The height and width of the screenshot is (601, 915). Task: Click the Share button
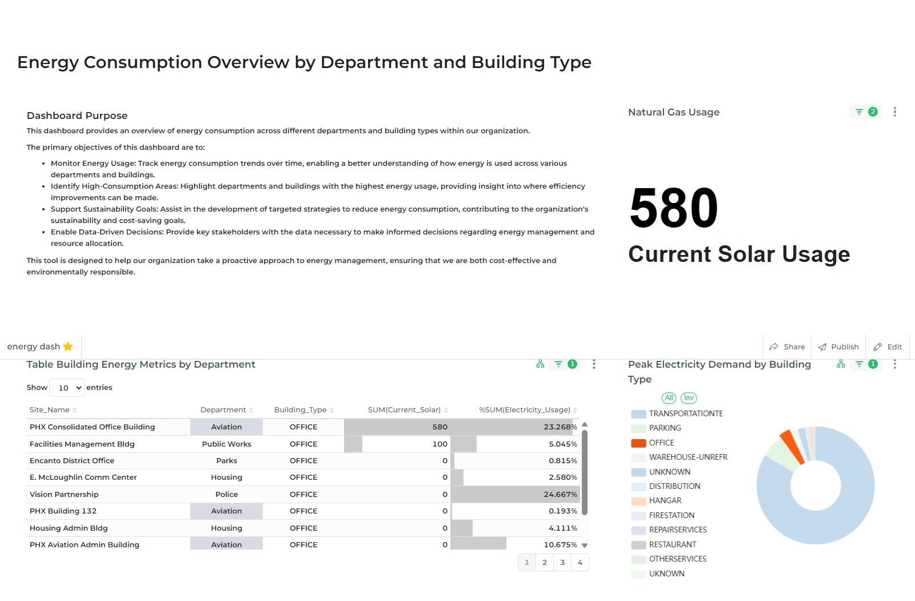pos(787,347)
